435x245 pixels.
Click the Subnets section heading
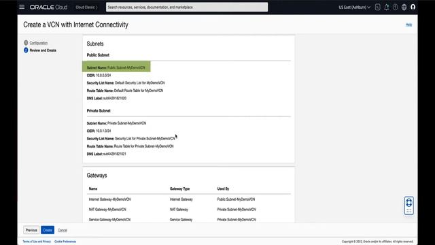[x=95, y=44]
